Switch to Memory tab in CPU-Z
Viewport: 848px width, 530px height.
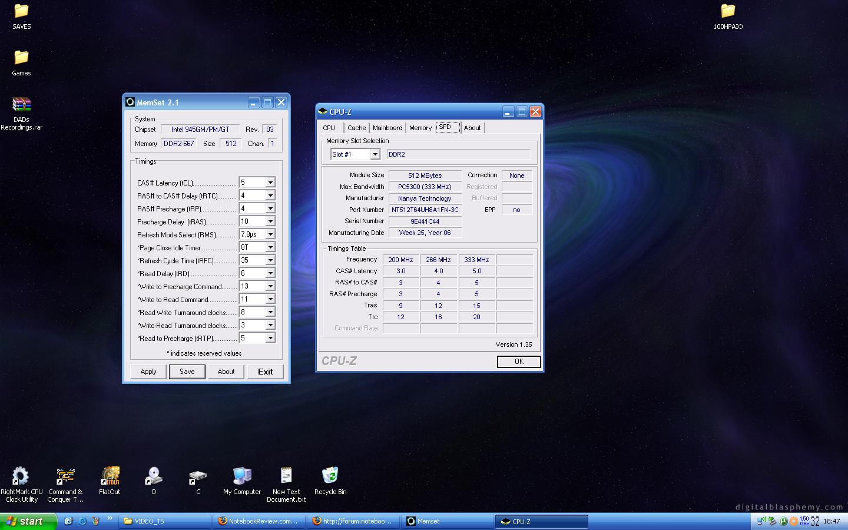click(420, 128)
